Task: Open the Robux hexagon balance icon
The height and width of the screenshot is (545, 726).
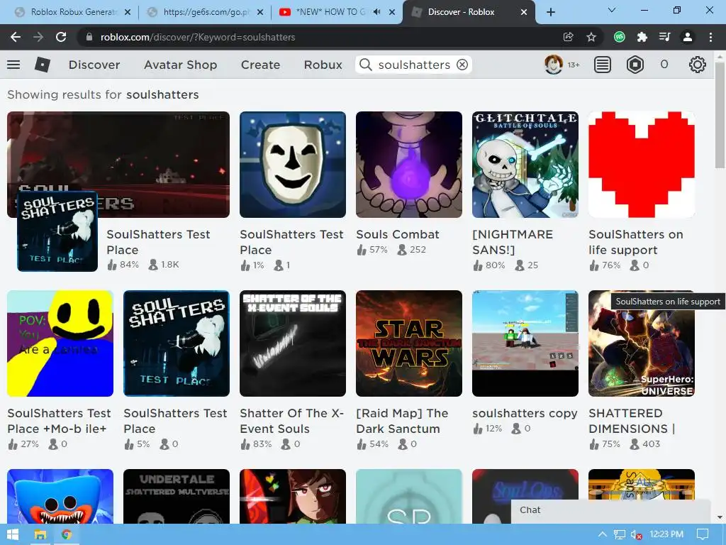Action: pyautogui.click(x=635, y=65)
